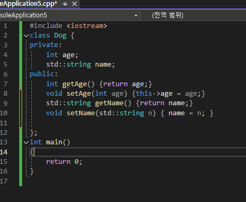The height and width of the screenshot is (202, 246).
Task: Click std::string name; declaration
Action: pos(80,65)
